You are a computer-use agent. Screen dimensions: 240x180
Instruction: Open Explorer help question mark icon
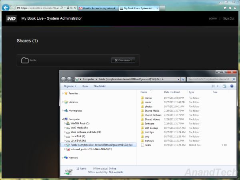point(232,86)
